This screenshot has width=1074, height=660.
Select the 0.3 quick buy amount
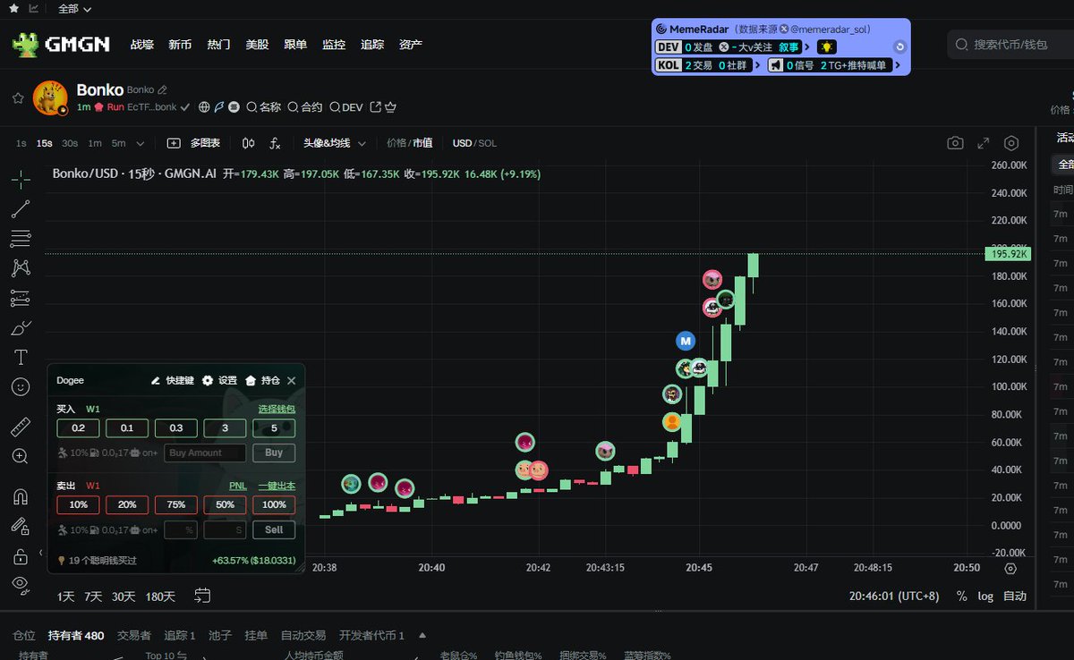click(176, 428)
